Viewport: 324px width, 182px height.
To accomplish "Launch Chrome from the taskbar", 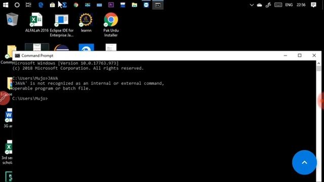I will pyautogui.click(x=76, y=5).
